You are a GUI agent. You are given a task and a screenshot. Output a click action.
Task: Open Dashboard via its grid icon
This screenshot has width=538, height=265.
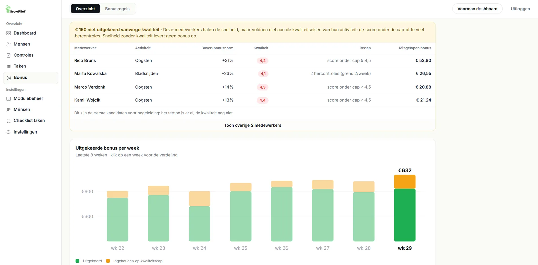[x=9, y=33]
